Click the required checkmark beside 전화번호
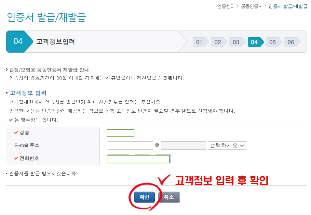The height and width of the screenshot is (215, 311). tap(16, 158)
